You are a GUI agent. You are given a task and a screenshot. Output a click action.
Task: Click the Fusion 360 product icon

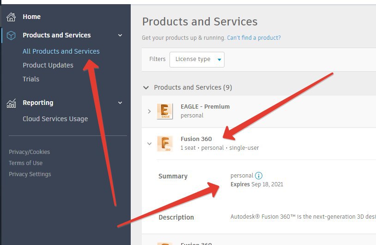[165, 144]
